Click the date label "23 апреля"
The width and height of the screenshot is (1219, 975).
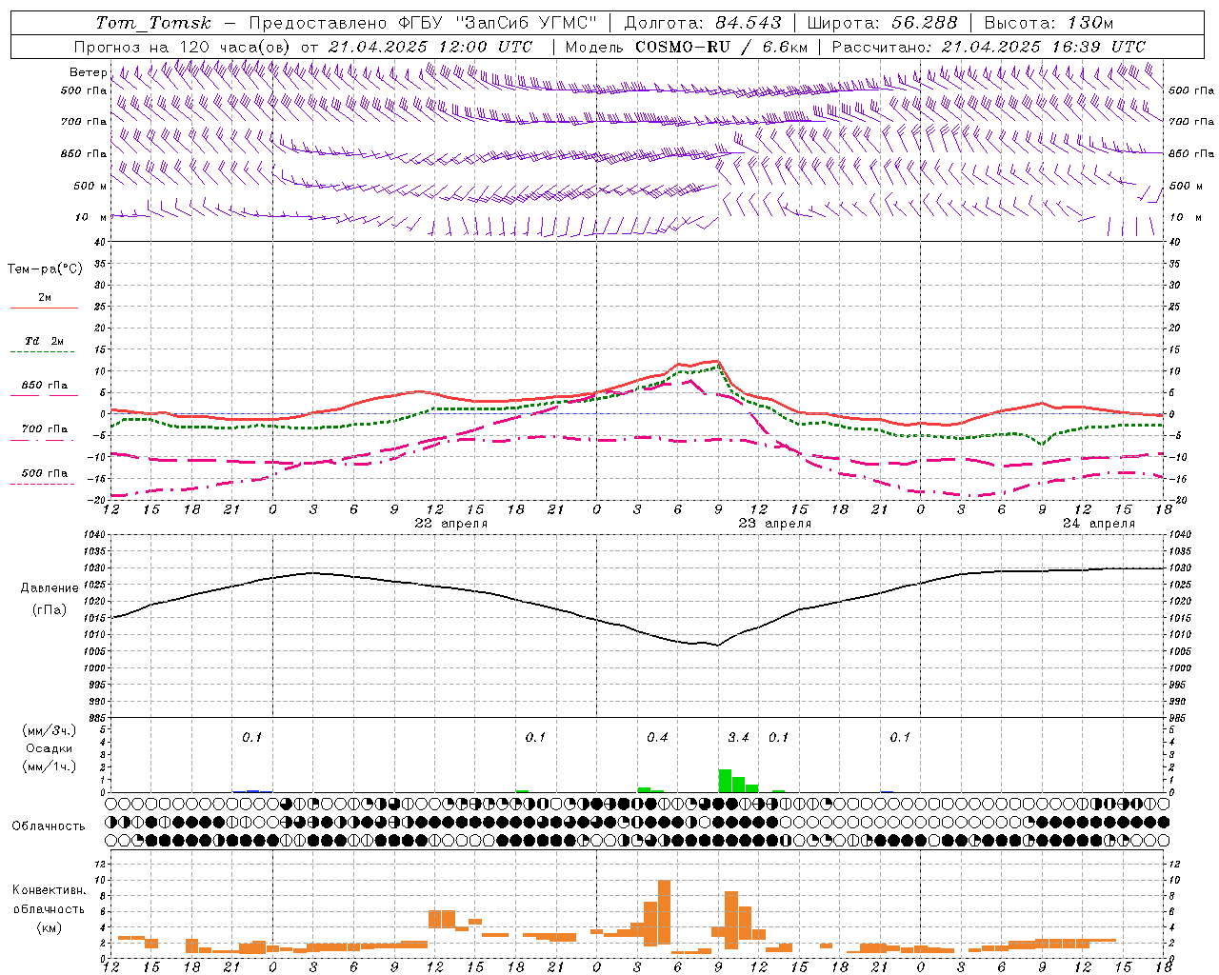click(775, 524)
